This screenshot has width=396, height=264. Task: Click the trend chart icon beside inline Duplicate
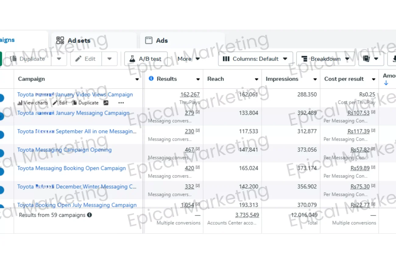tap(106, 103)
